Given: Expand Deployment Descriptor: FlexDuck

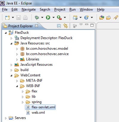Looking at the screenshot, I should (x=12, y=38).
